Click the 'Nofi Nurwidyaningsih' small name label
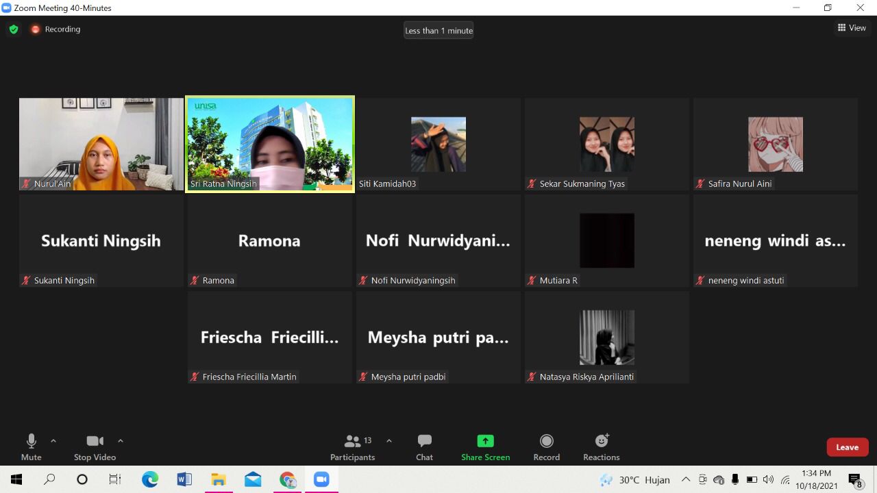The height and width of the screenshot is (493, 877). [x=413, y=280]
